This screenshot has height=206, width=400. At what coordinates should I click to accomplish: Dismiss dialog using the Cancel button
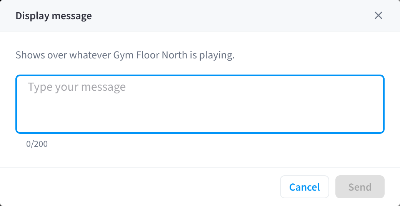coord(305,187)
